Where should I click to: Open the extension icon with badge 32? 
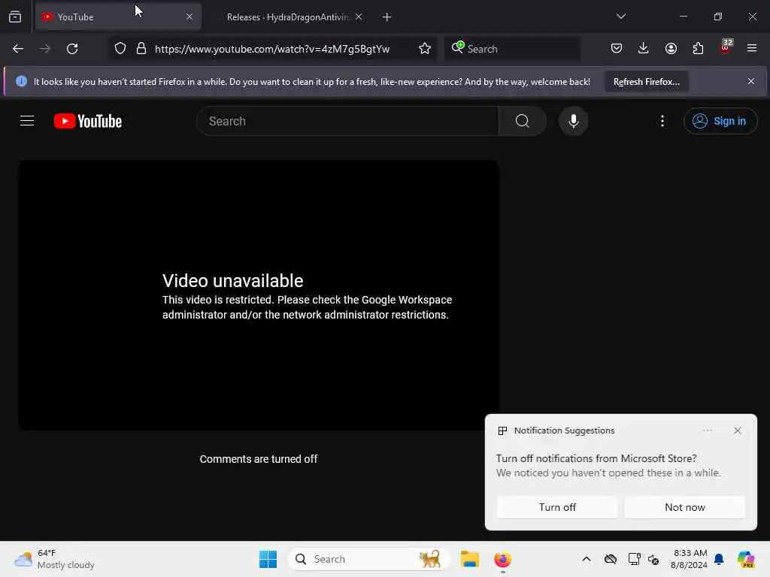726,47
